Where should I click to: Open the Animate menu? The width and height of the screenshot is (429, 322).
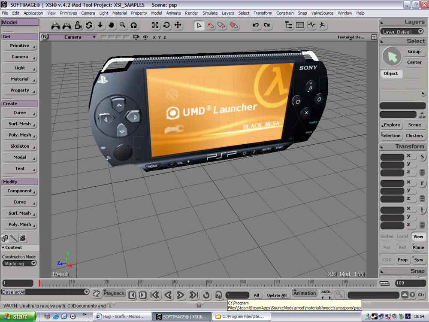click(173, 13)
